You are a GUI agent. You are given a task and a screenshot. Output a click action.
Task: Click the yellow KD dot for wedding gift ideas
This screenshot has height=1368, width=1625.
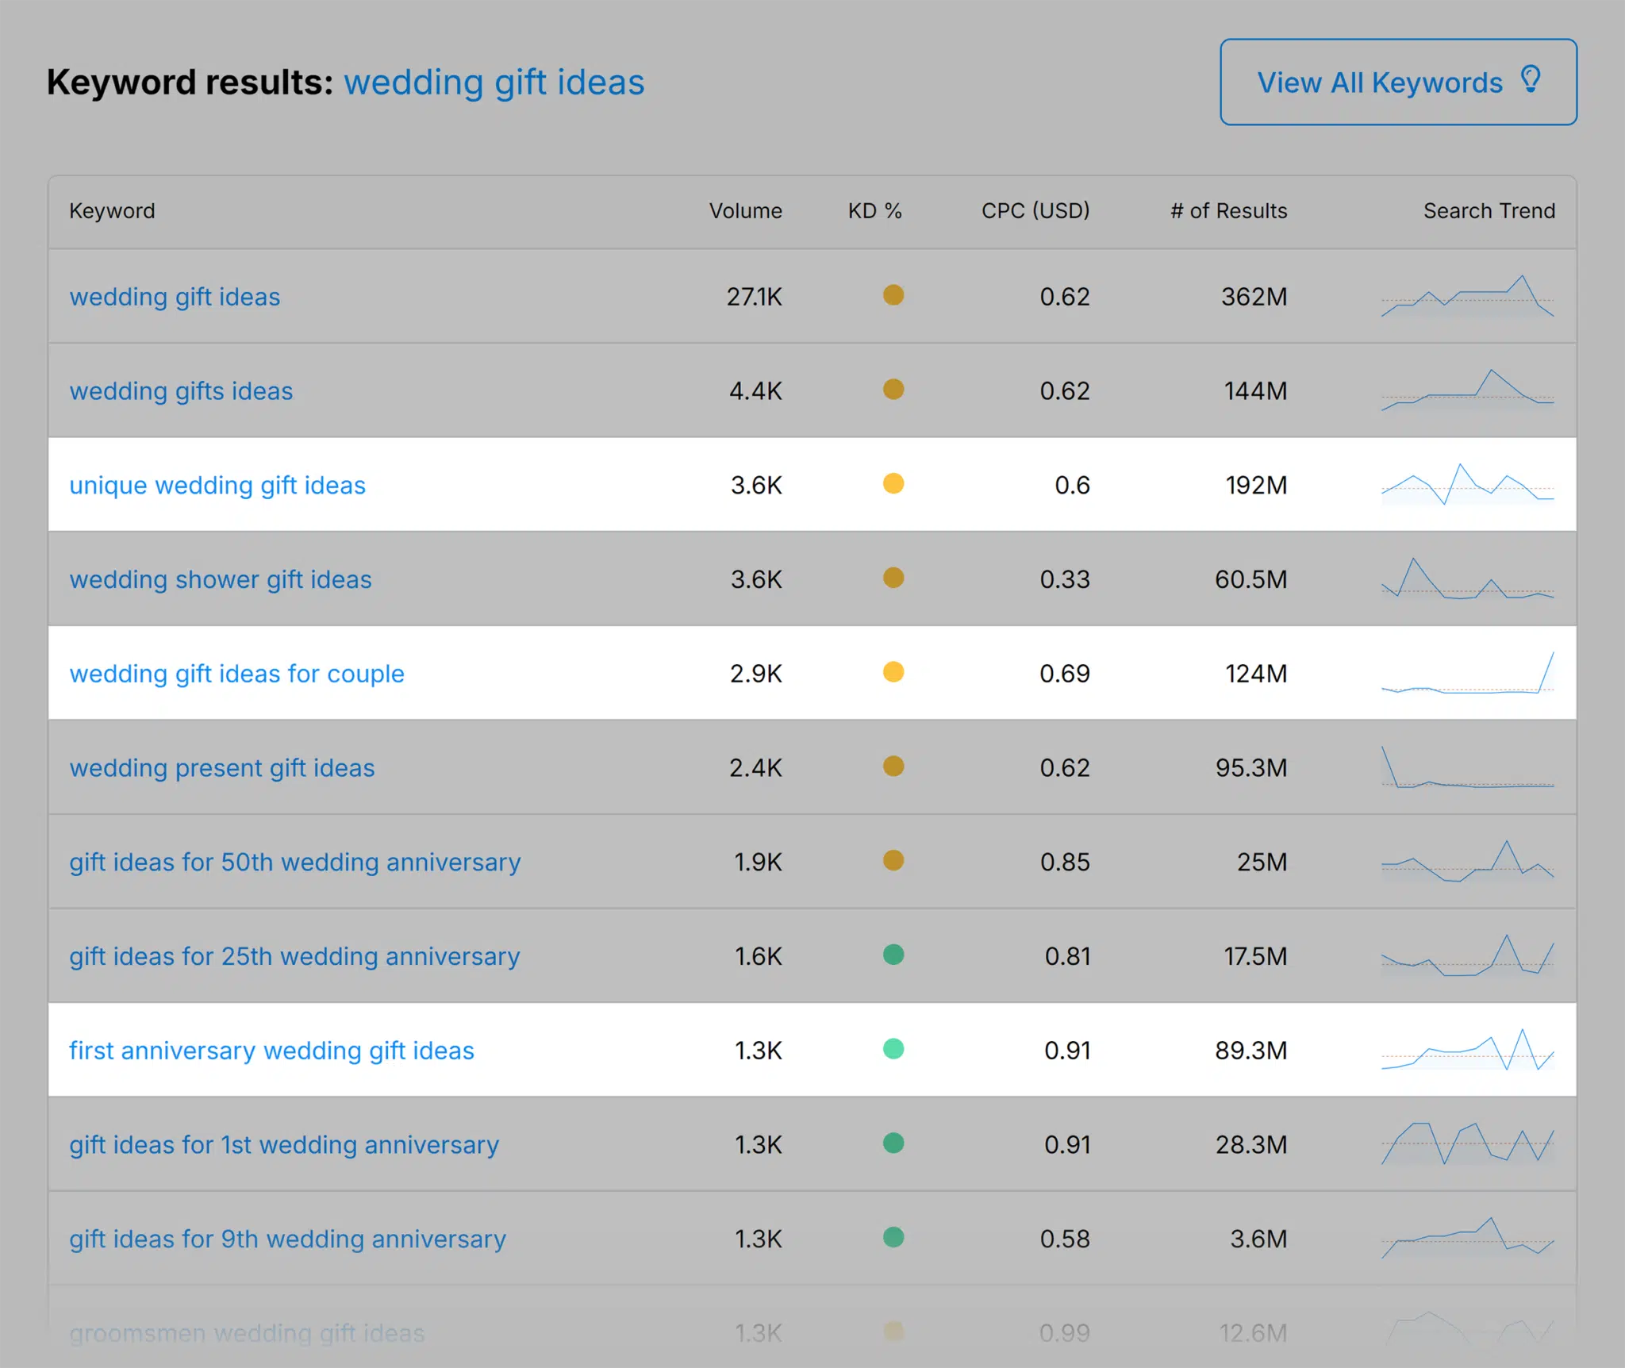[893, 296]
